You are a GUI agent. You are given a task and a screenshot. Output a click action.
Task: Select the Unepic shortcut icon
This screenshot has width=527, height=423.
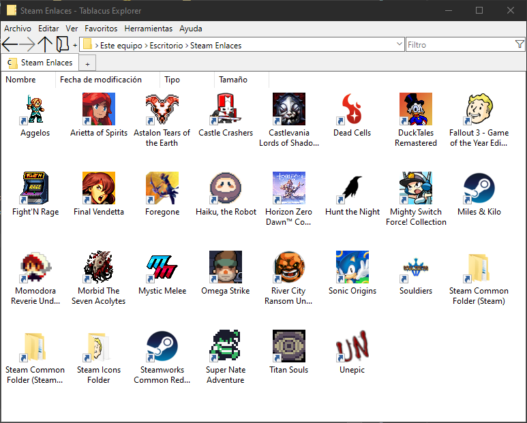coord(352,346)
